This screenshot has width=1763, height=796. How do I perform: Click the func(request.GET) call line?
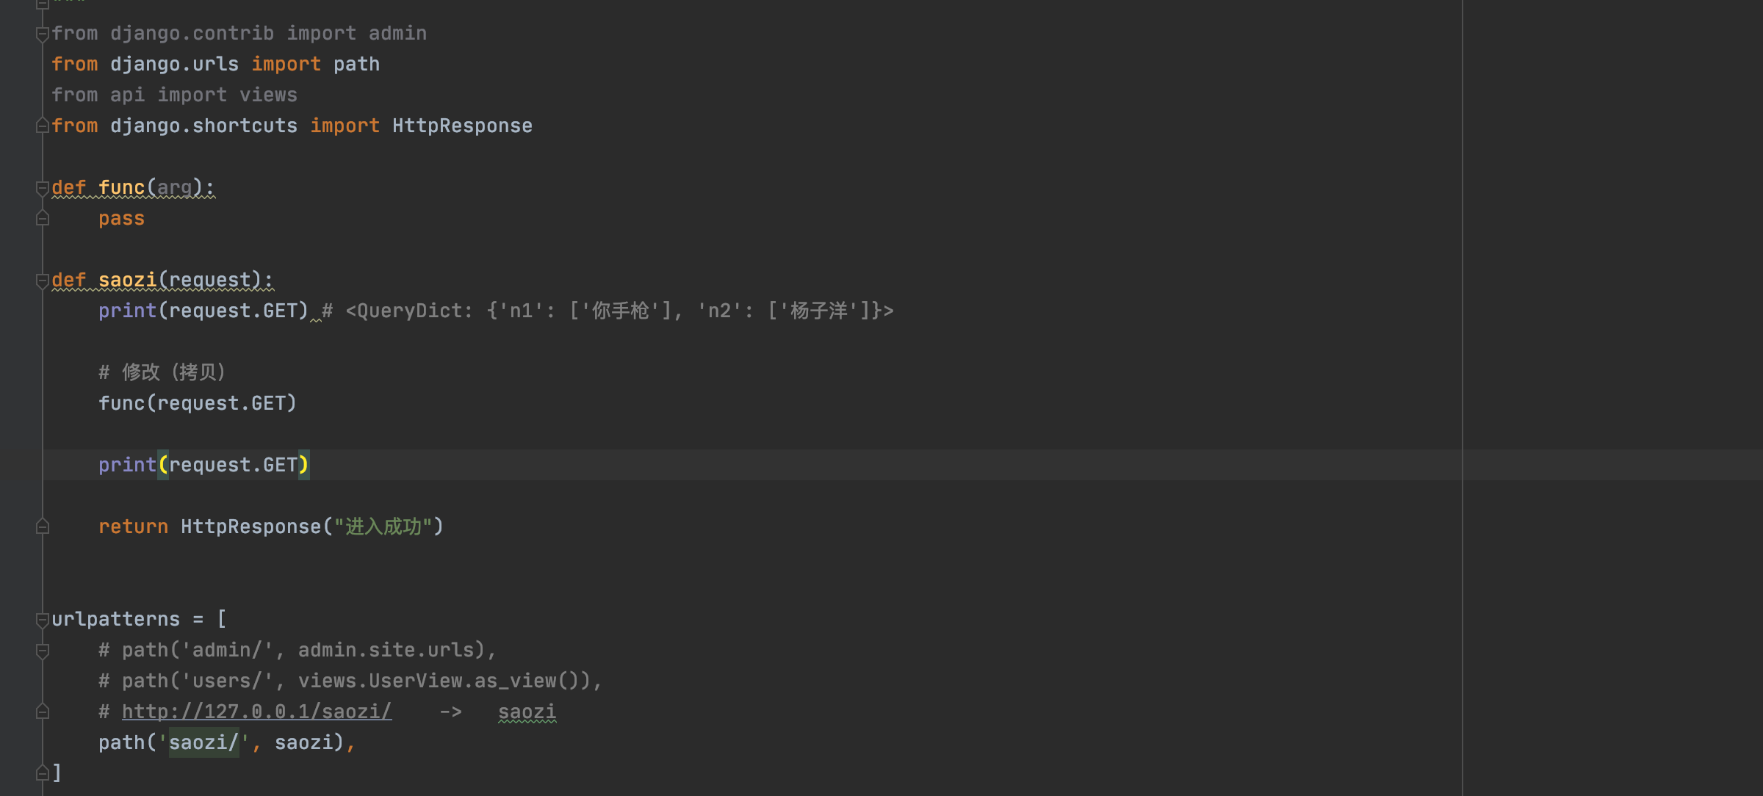pos(198,403)
